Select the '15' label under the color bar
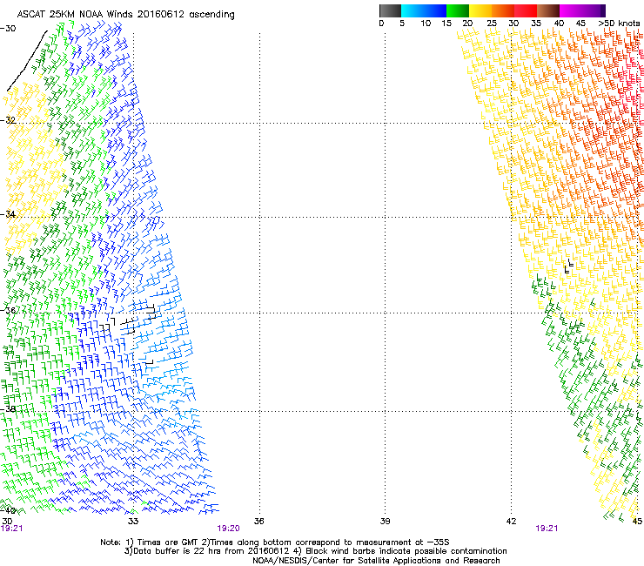The height and width of the screenshot is (566, 644). 446,24
